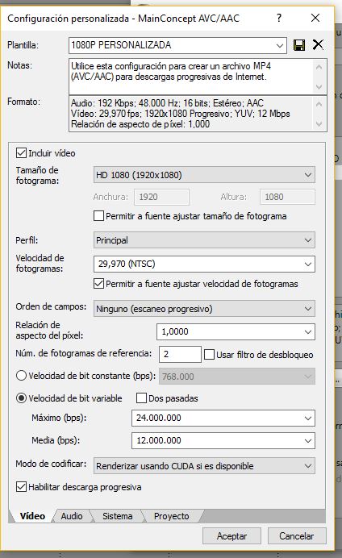Click the Cancelar button
This screenshot has width=342, height=558.
coord(297,536)
